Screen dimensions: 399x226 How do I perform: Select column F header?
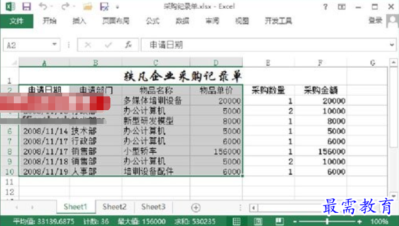[321, 63]
